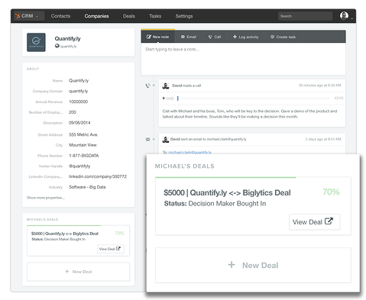Open Settings in the navigation bar

click(x=184, y=16)
